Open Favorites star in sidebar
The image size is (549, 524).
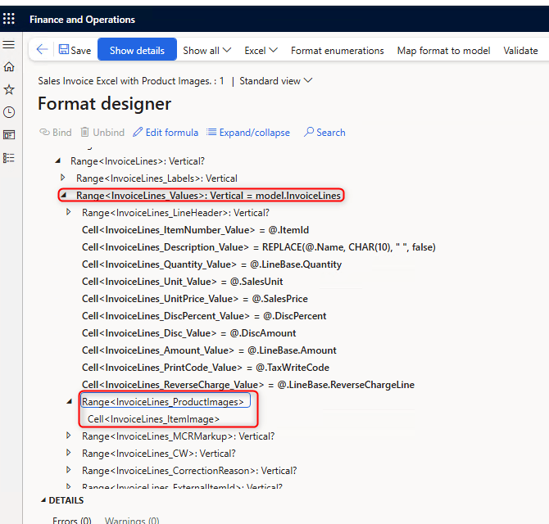point(9,89)
